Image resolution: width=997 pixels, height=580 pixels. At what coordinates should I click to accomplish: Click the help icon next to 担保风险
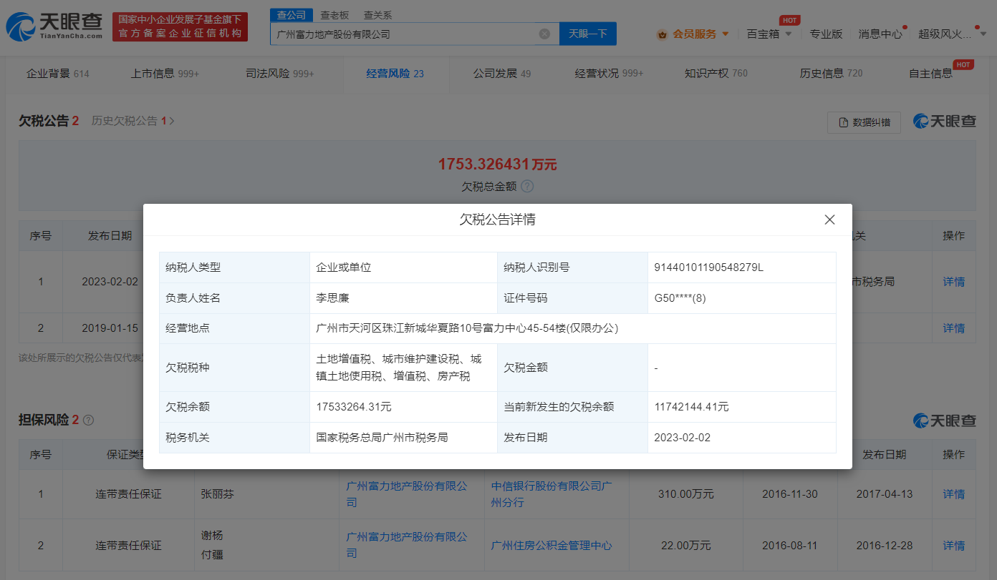89,421
